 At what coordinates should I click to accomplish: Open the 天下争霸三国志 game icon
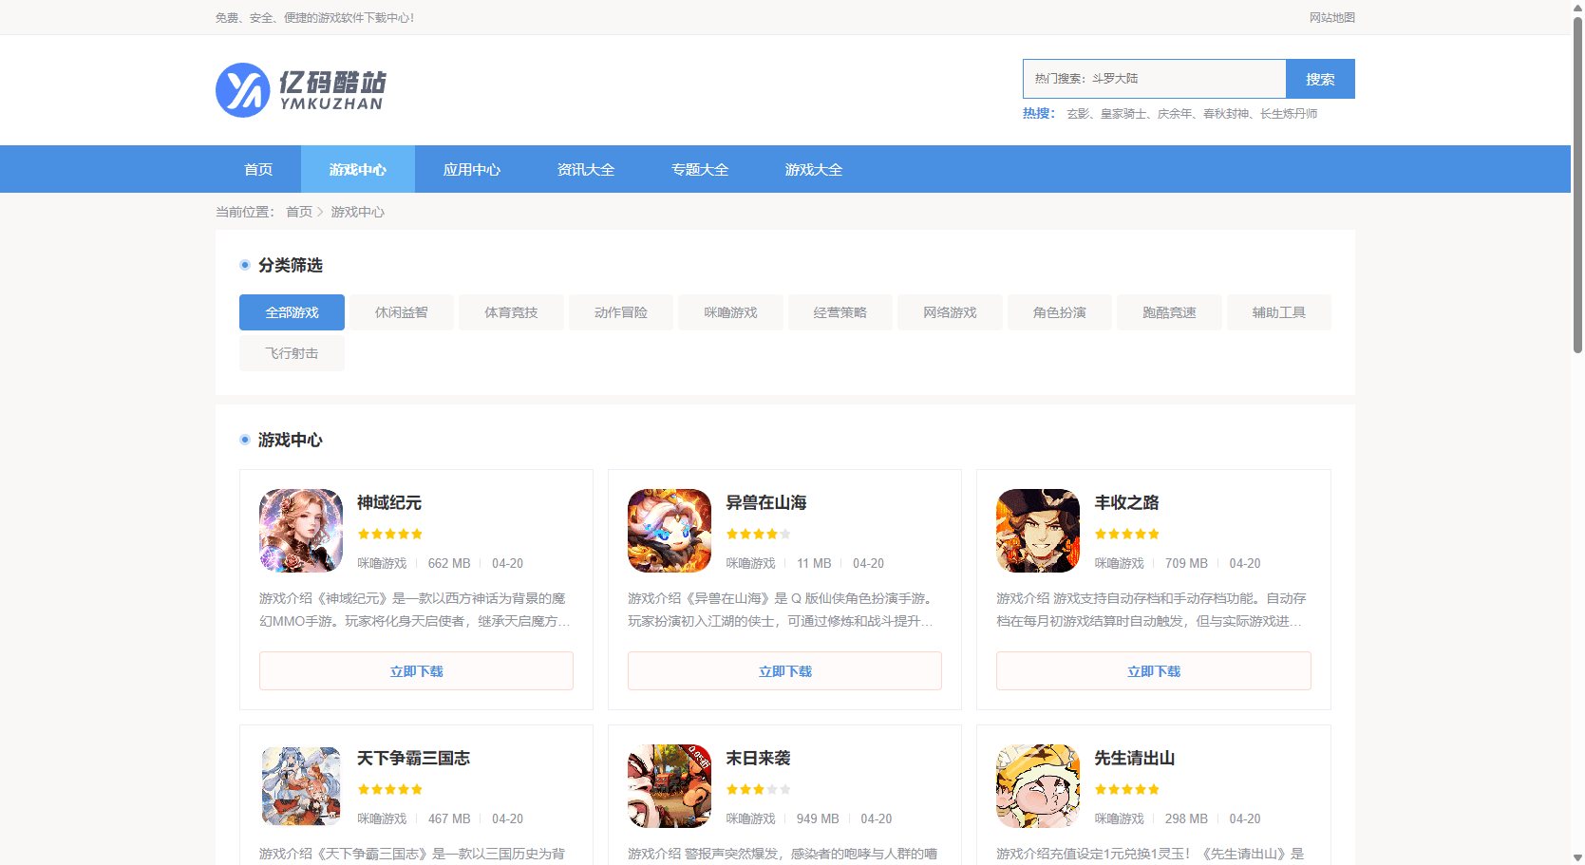301,786
